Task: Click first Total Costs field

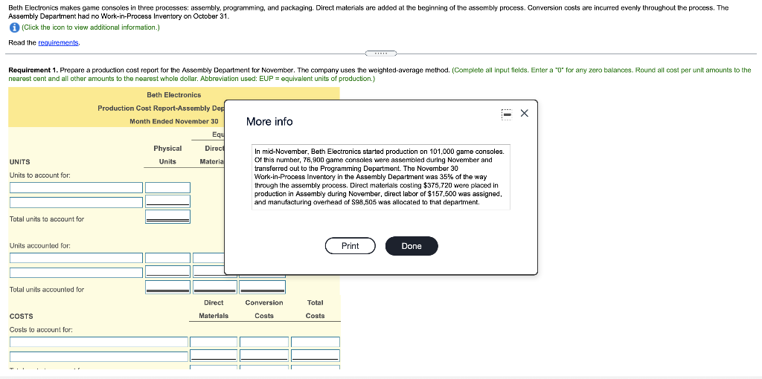Action: pos(316,342)
